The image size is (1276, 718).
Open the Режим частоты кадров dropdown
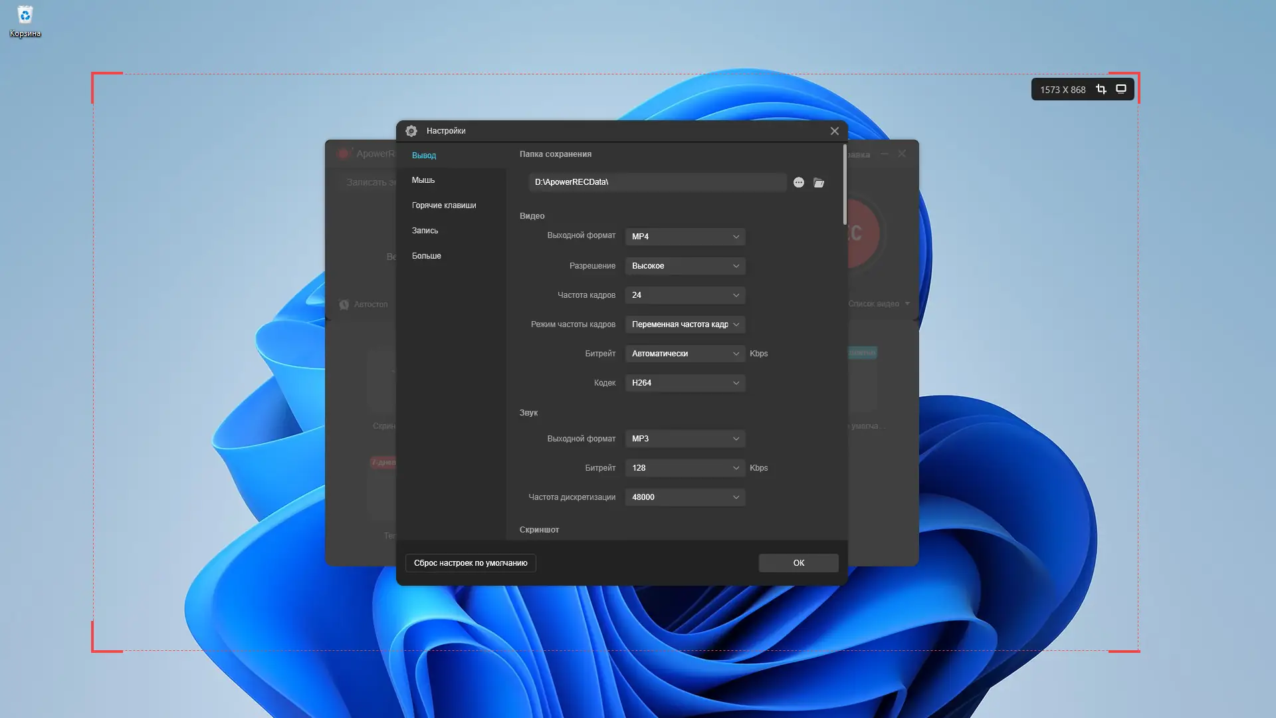[x=685, y=324]
